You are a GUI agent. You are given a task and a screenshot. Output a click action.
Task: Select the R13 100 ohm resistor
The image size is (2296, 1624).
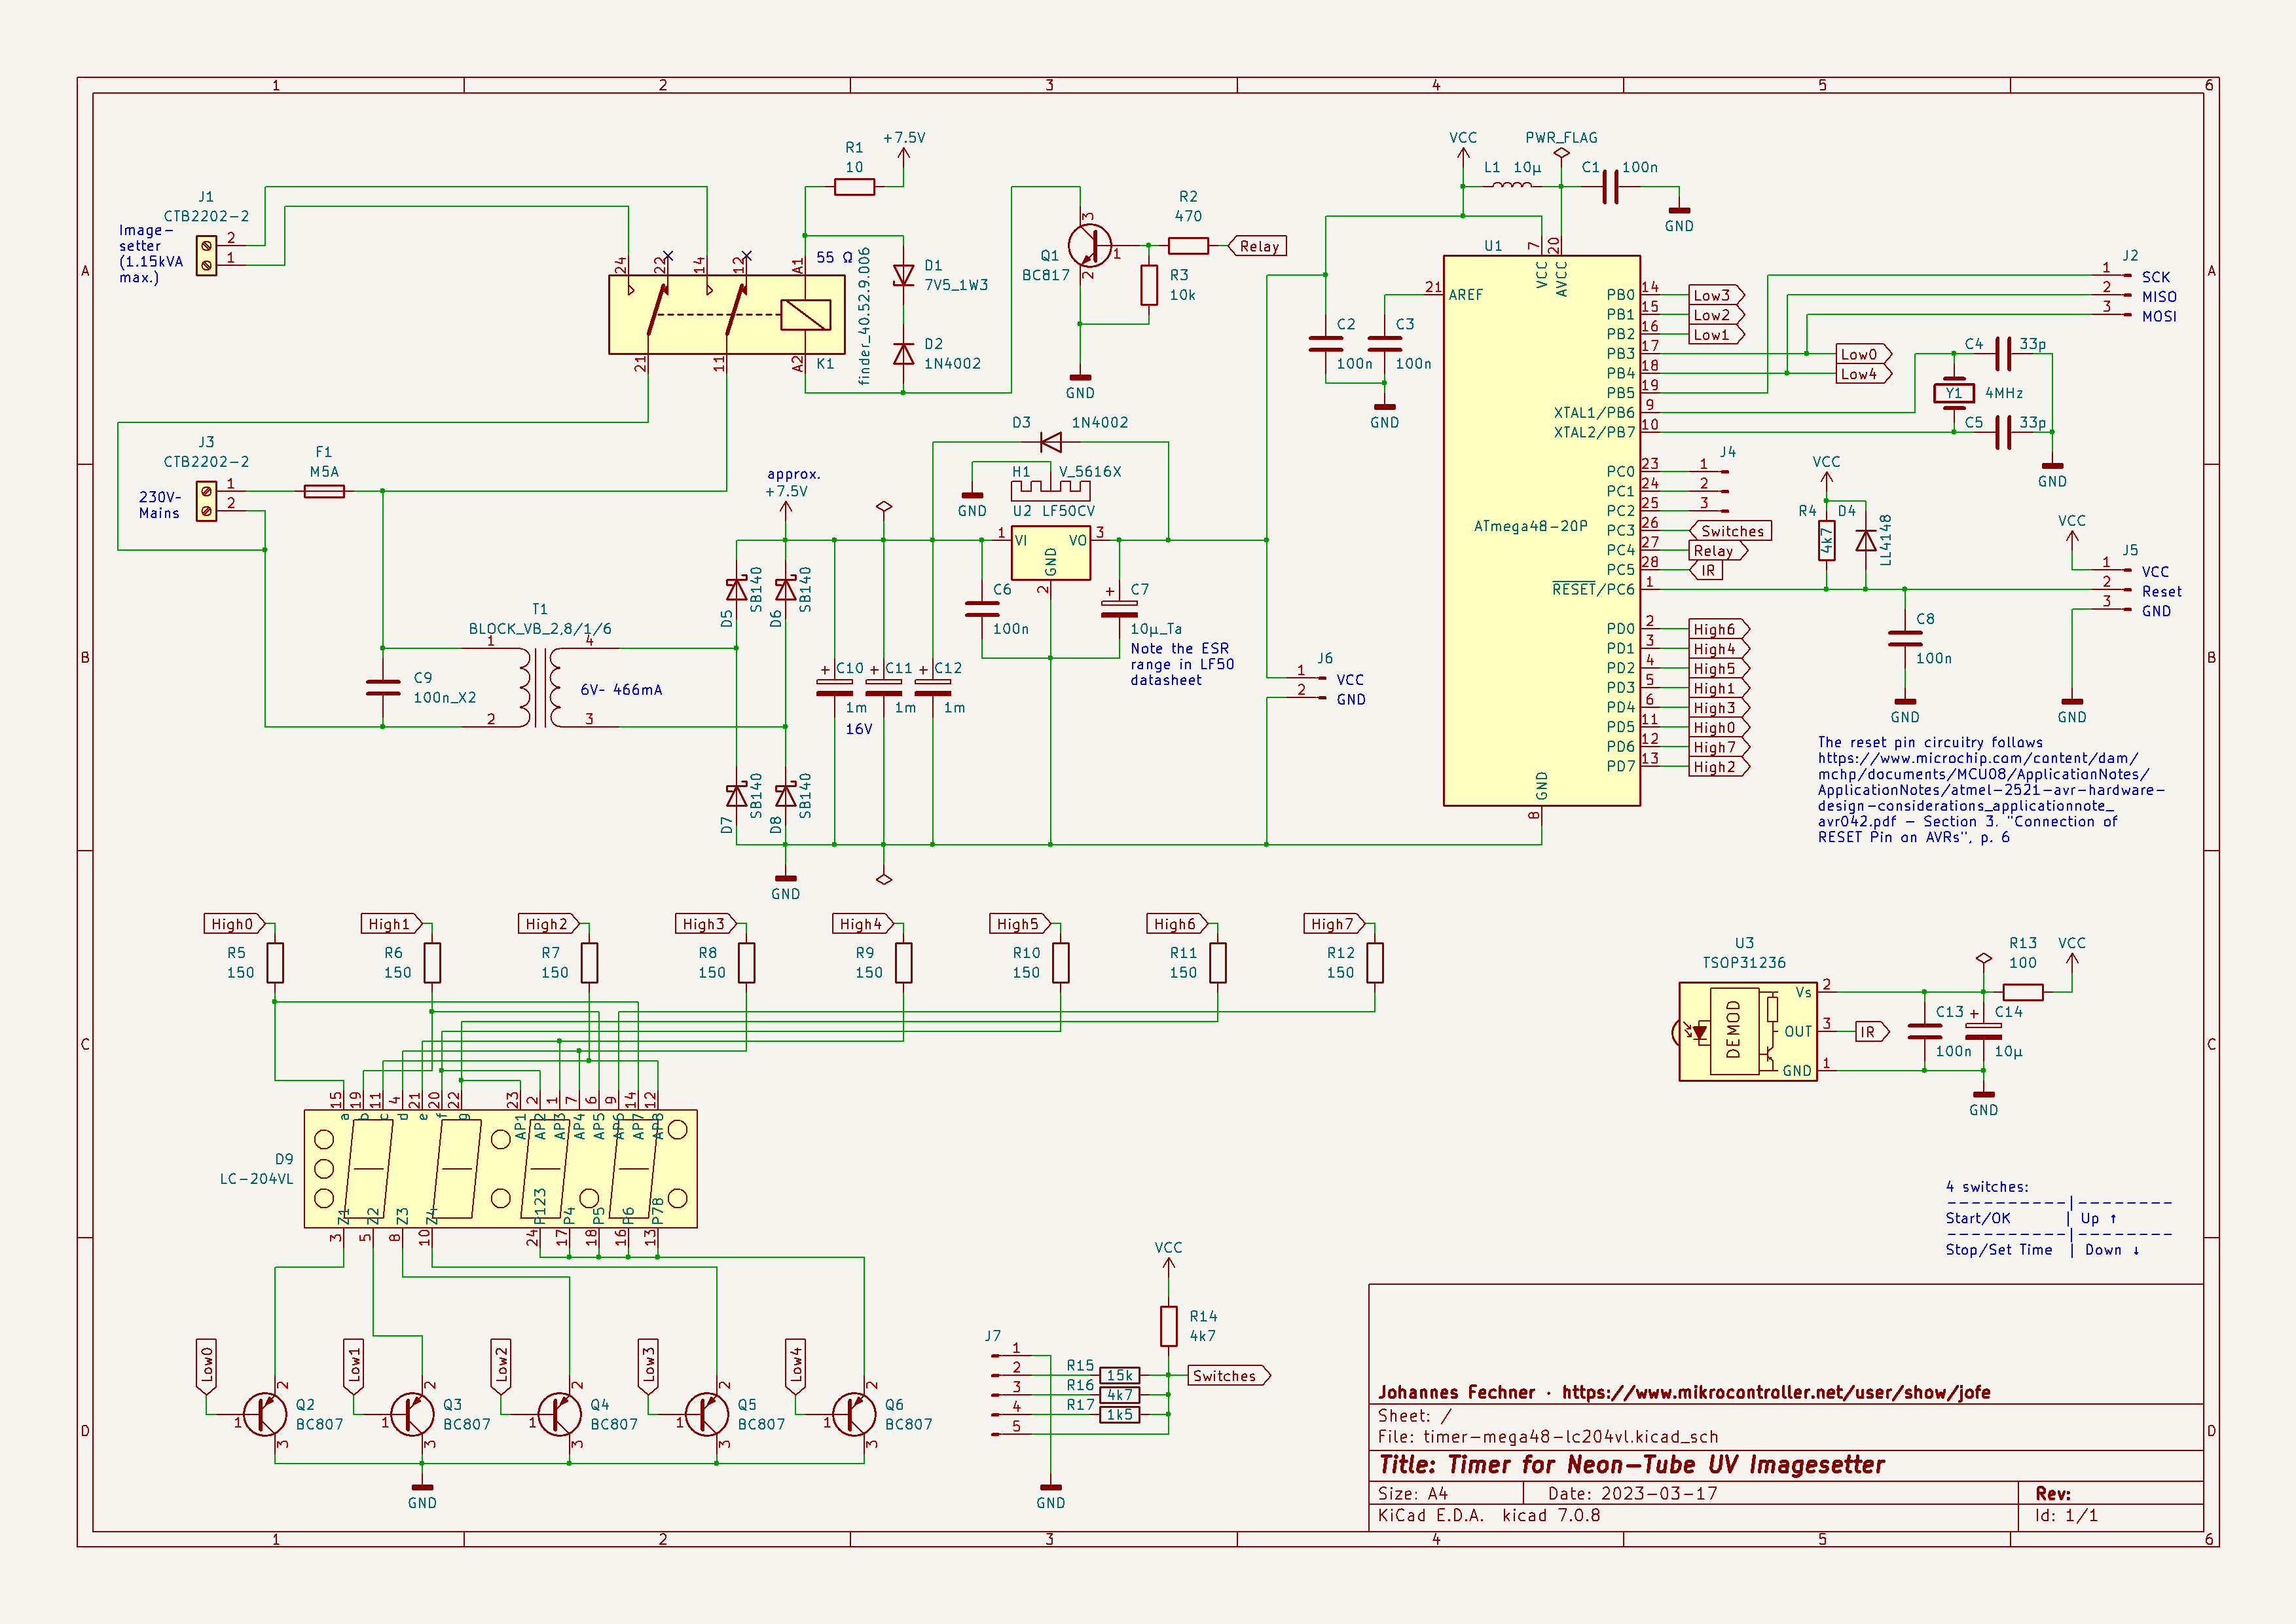pyautogui.click(x=2023, y=992)
